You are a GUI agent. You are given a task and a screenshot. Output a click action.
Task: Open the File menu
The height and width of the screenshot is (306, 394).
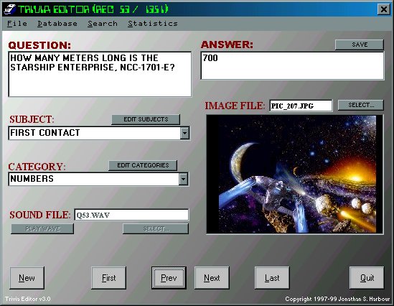(x=17, y=24)
